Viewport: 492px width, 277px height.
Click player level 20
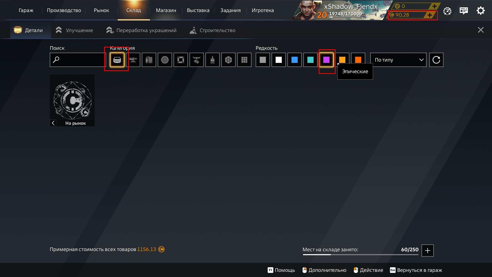click(322, 15)
